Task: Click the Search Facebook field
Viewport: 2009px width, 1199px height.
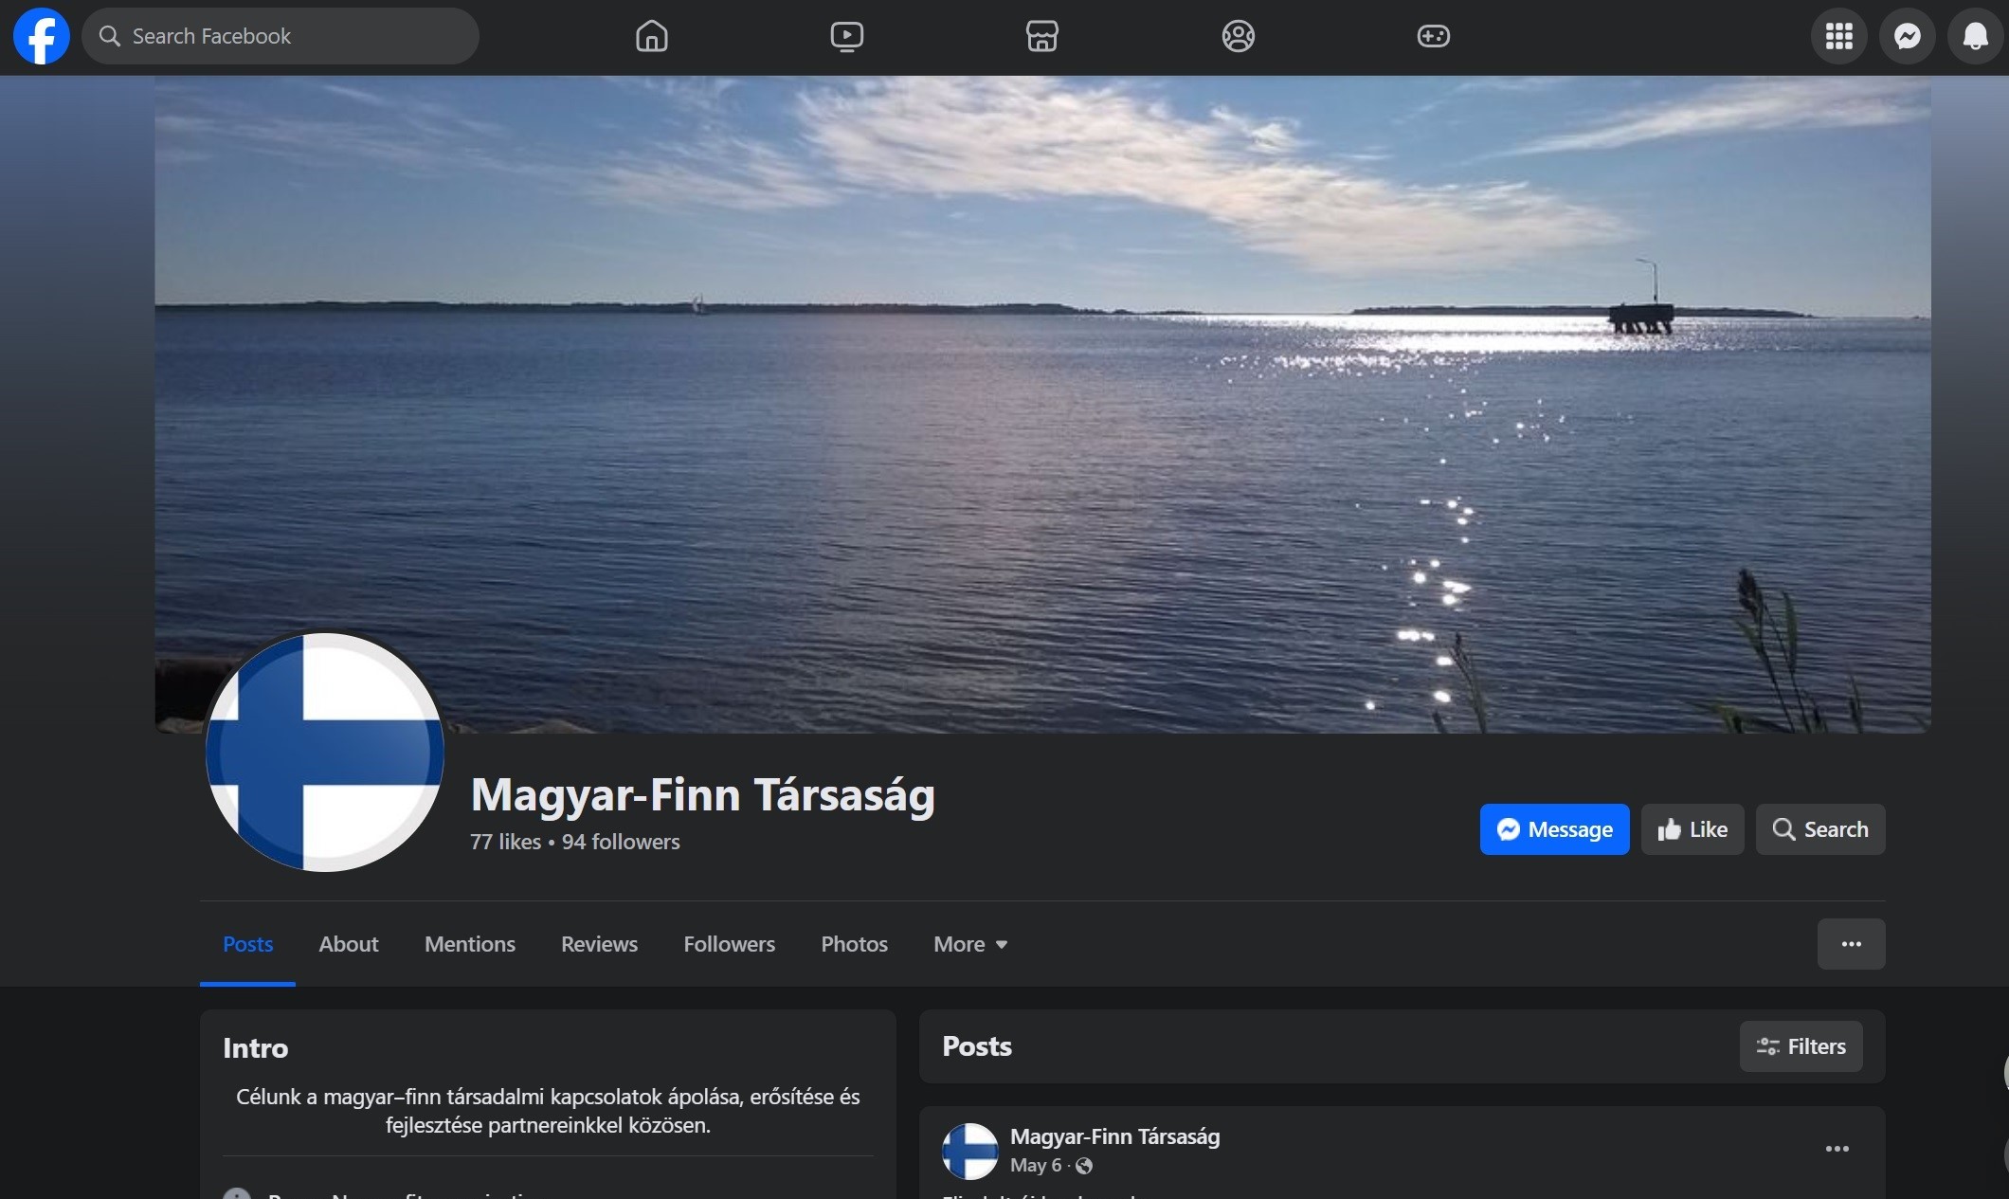Action: pos(281,36)
